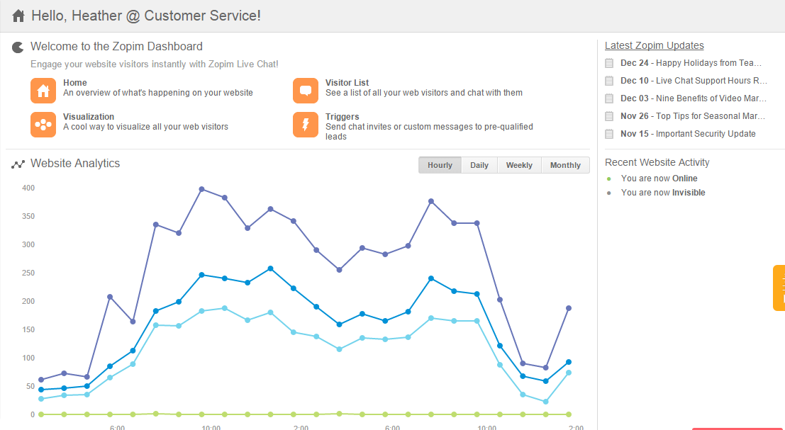Click the 'An overview of what's happening' description
The width and height of the screenshot is (785, 430).
tap(157, 93)
